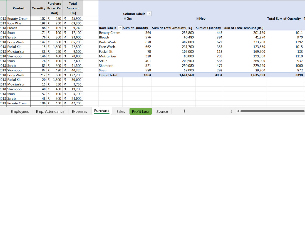Click quantity cell 198 in data table
This screenshot has height=229, width=305.
coord(38,23)
